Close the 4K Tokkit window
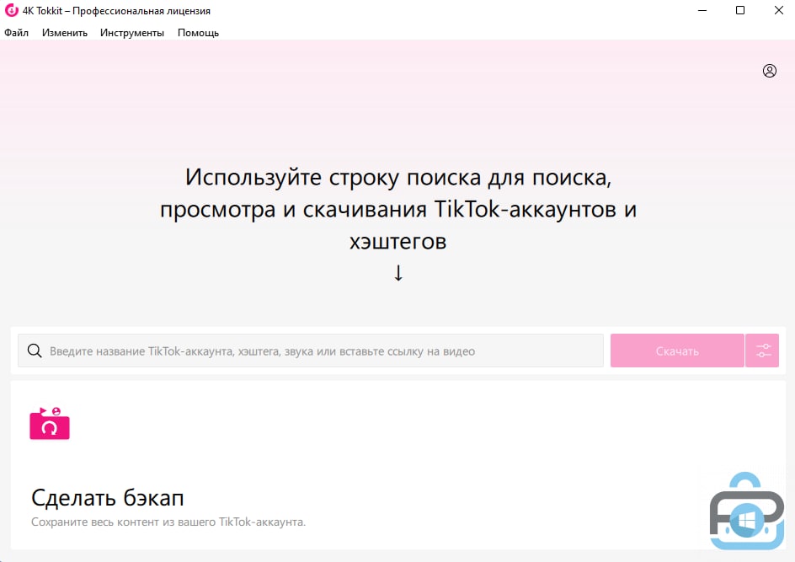The image size is (795, 562). [779, 11]
